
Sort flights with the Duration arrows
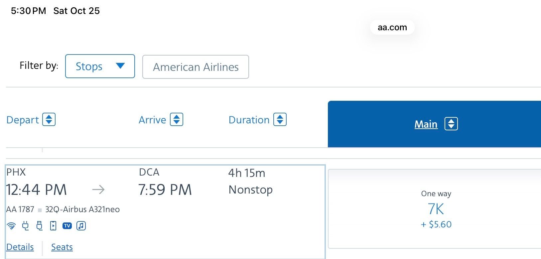pyautogui.click(x=280, y=120)
